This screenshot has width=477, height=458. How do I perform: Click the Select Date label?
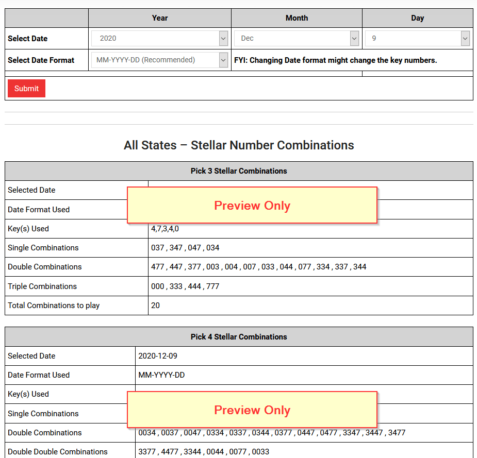pos(28,39)
